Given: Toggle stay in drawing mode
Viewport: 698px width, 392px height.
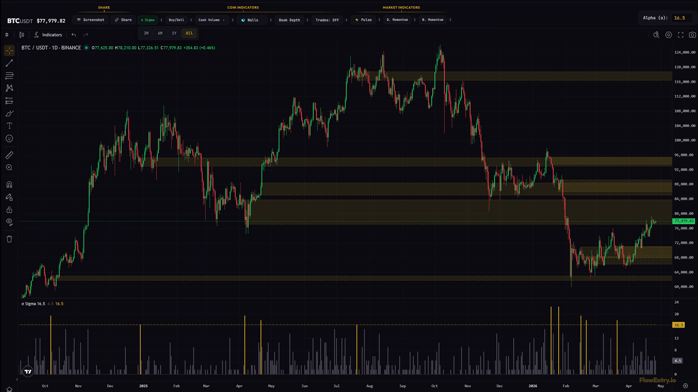Looking at the screenshot, I should pyautogui.click(x=9, y=197).
